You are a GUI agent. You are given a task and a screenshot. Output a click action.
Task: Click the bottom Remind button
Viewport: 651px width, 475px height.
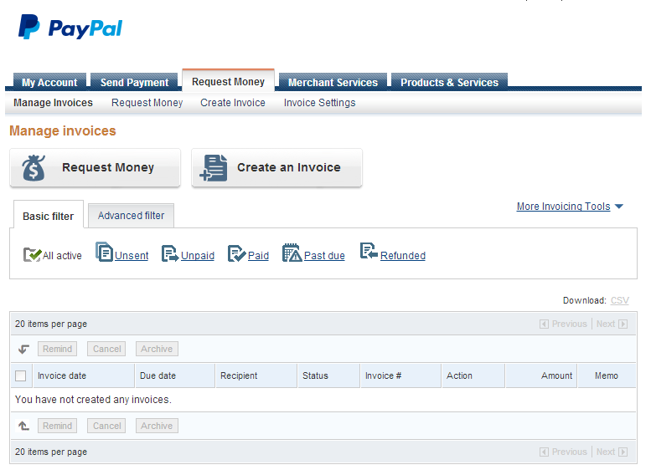point(57,426)
